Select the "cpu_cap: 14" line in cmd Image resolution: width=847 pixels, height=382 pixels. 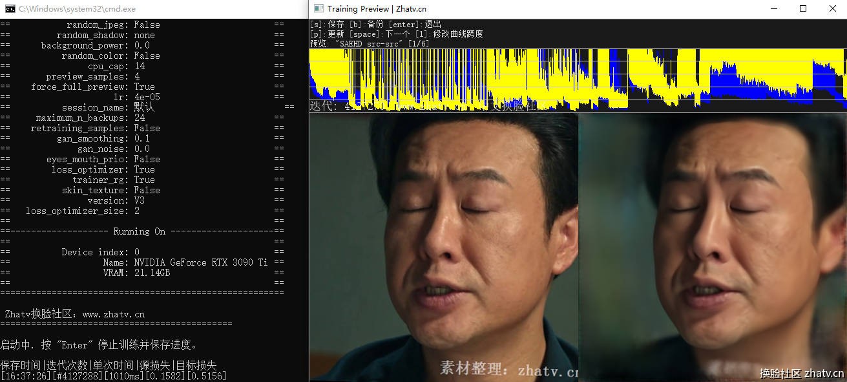coord(116,66)
